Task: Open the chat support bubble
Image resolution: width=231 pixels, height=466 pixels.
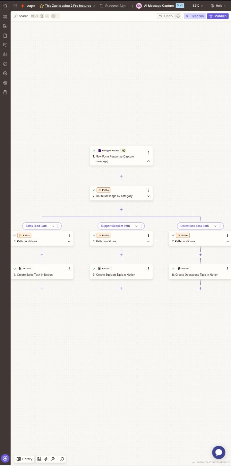Action: tap(218, 453)
